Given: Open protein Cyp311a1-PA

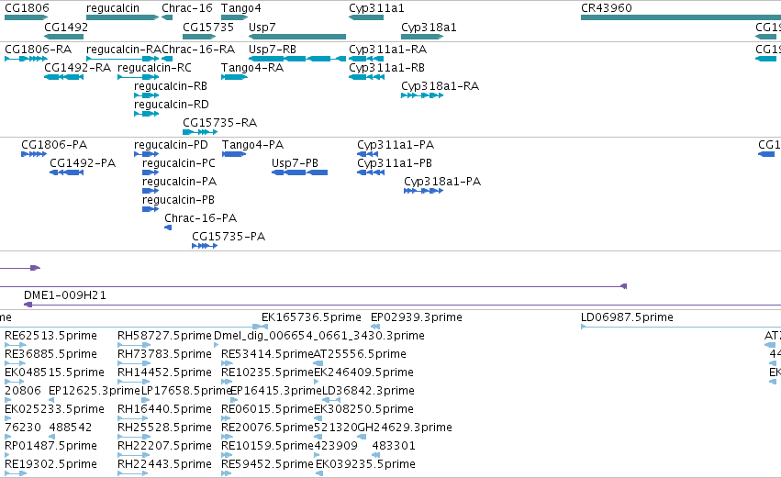Looking at the screenshot, I should tap(396, 145).
